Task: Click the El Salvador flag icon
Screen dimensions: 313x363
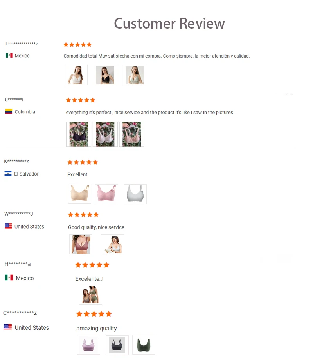Action: click(8, 173)
